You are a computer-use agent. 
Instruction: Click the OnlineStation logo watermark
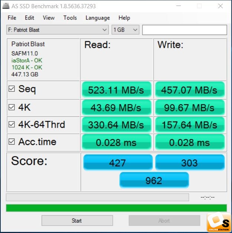[219, 222]
